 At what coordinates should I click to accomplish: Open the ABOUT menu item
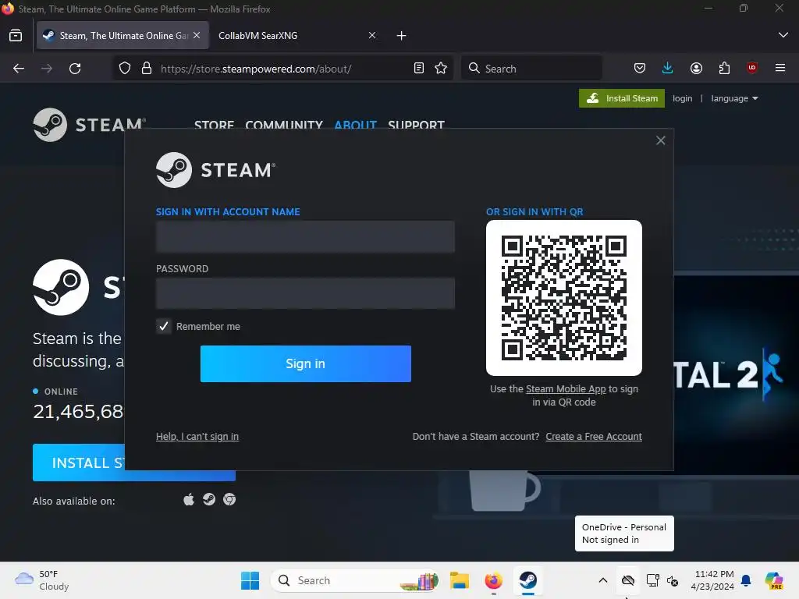pyautogui.click(x=355, y=125)
